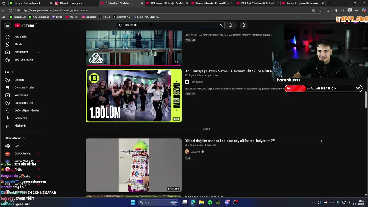Open YouTube bookmark in bookmarks bar
Viewport: 368px width, 207px height.
pos(72,17)
